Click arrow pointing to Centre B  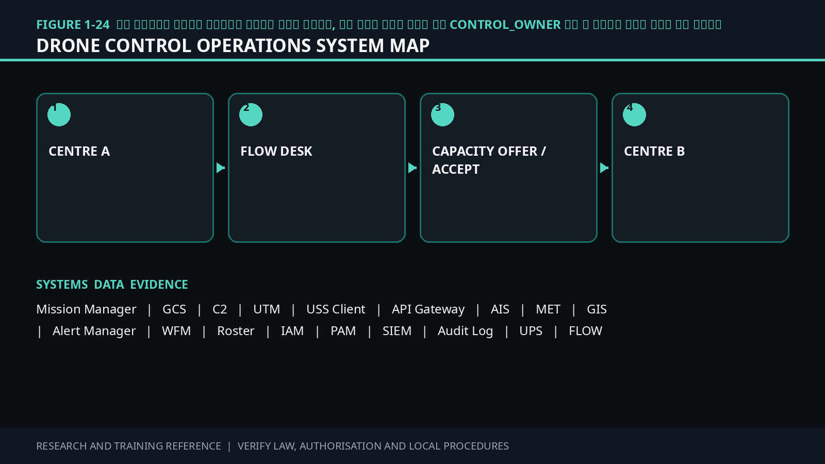pos(604,168)
